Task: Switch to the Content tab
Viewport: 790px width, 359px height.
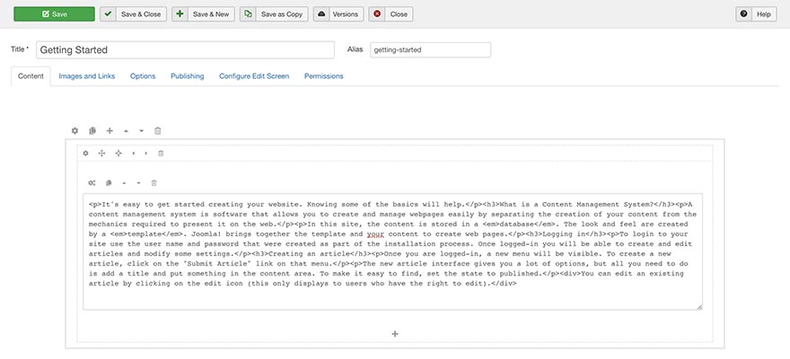Action: point(31,76)
